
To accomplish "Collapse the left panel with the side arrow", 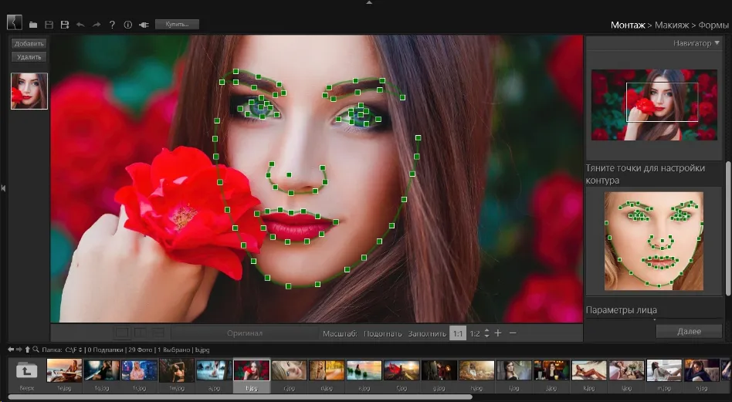I will [x=3, y=188].
